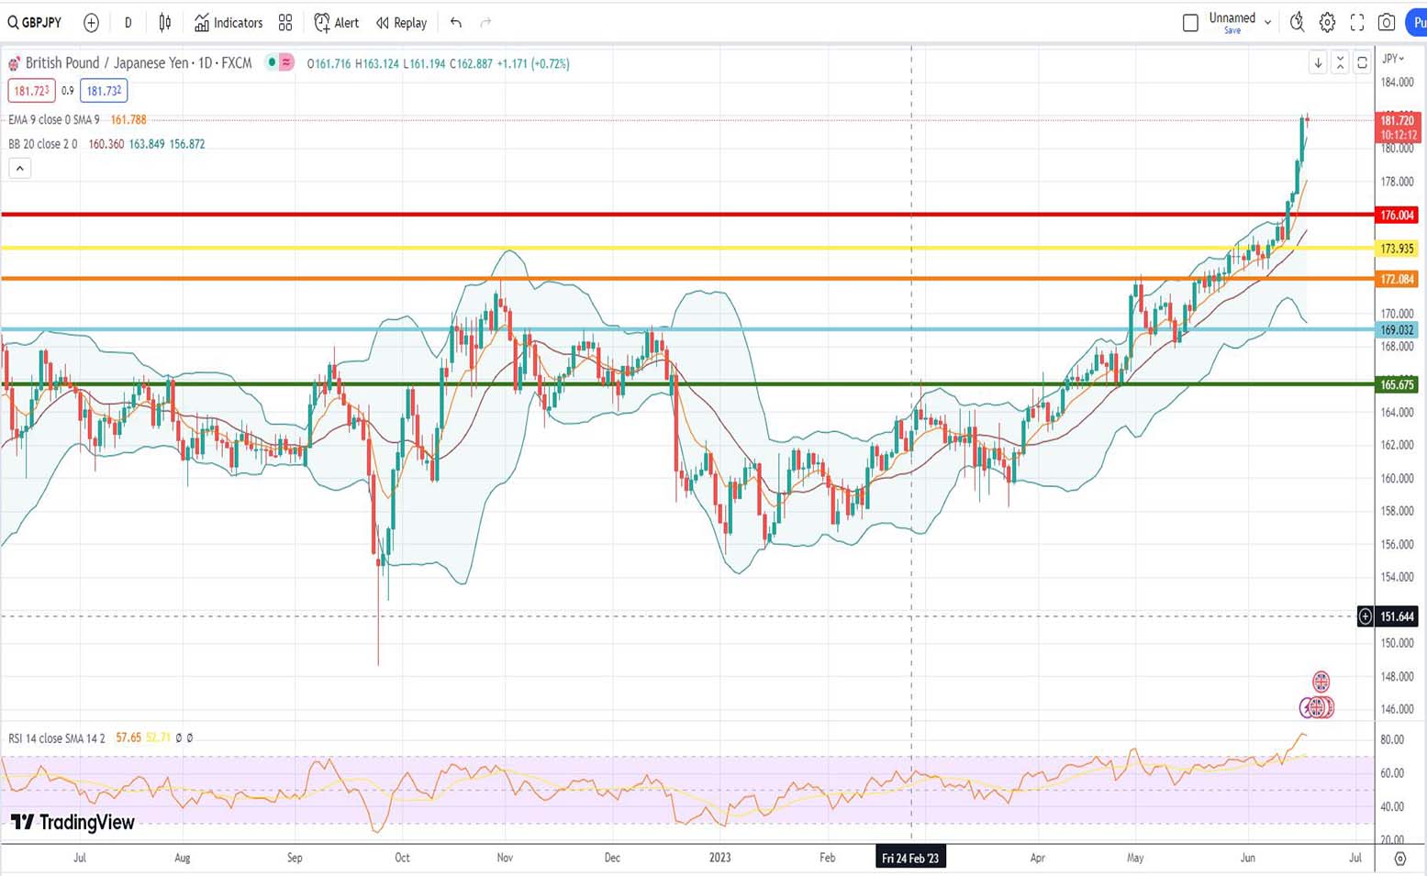Image resolution: width=1427 pixels, height=876 pixels.
Task: Select the D timeframe interval
Action: [128, 23]
